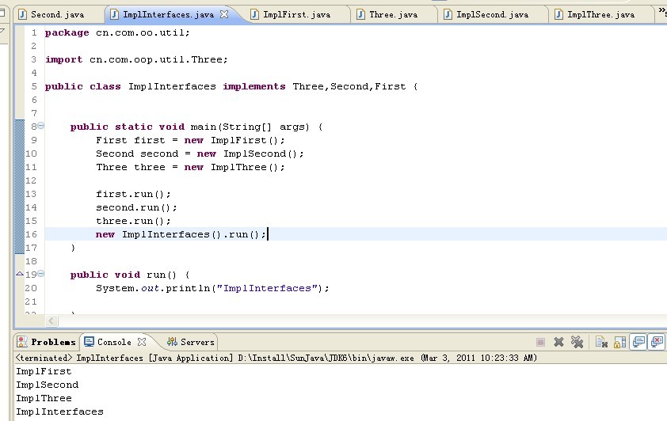Close the Console view tab

point(142,342)
